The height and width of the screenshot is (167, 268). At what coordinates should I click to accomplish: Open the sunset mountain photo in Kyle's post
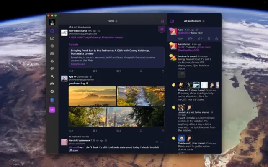point(92,96)
